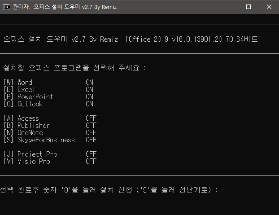Click the [N] OneNote entry
The image size is (279, 215).
pos(23,132)
